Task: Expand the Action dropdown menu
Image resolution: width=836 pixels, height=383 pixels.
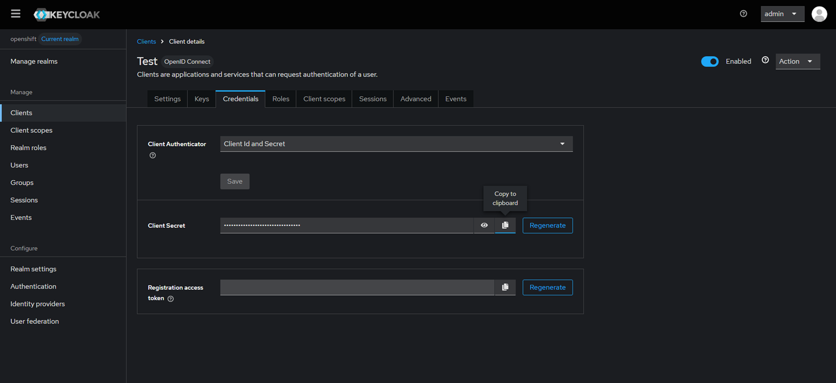Action: point(797,62)
